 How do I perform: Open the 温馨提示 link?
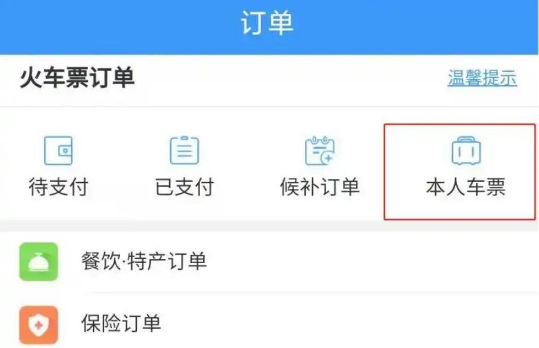[x=482, y=78]
